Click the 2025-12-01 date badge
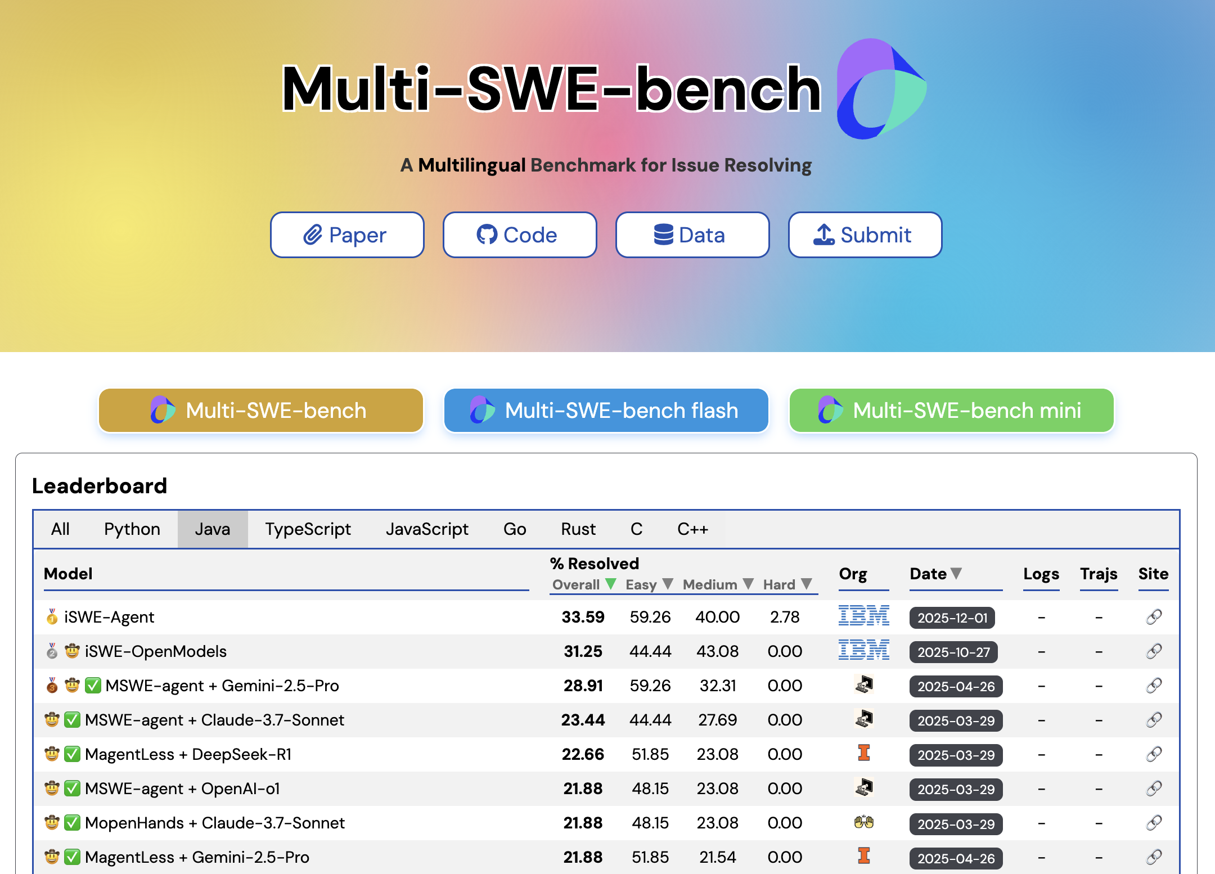Viewport: 1215px width, 874px height. pos(952,618)
